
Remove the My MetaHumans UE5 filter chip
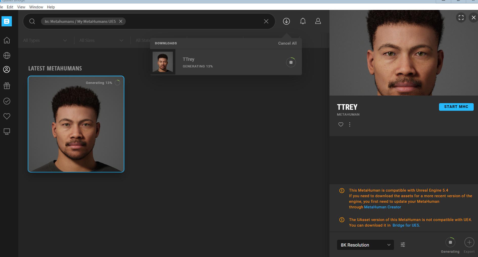121,21
